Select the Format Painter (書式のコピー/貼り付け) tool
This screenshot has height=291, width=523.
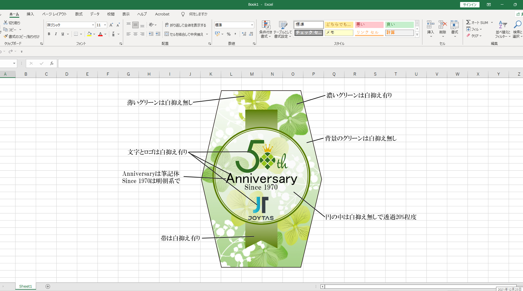pos(22,36)
